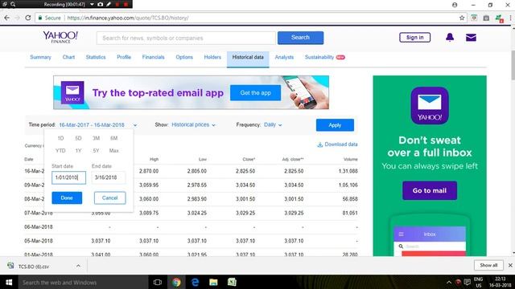Open Task View on taskbar

tap(158, 282)
